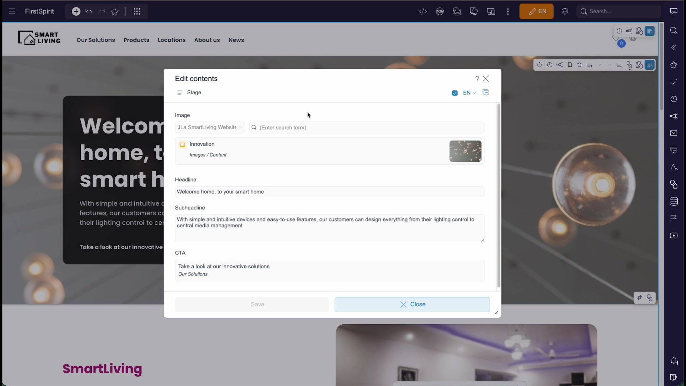Open the Our Solutions nav item

coord(96,40)
